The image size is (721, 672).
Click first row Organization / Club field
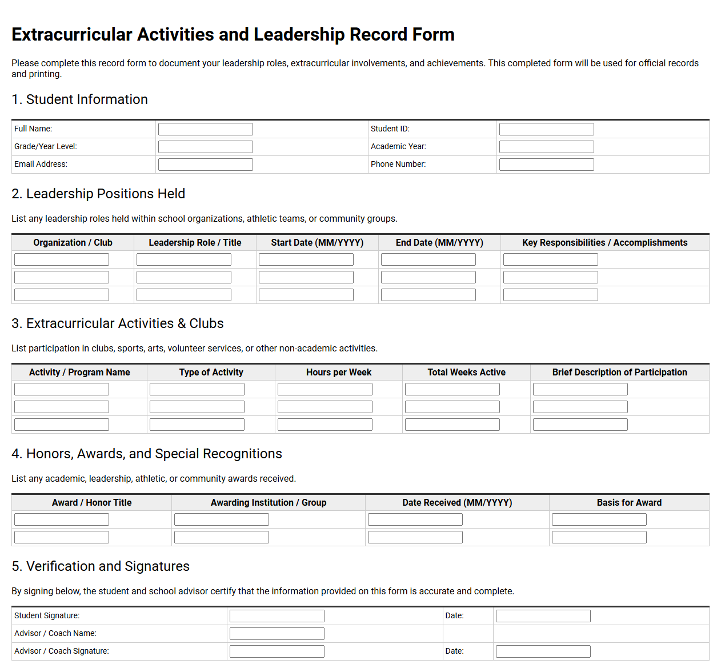point(62,259)
